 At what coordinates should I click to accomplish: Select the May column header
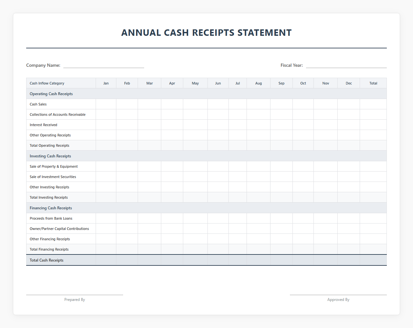pyautogui.click(x=196, y=83)
